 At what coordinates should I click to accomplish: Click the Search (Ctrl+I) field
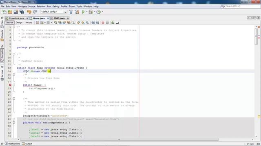tap(241, 6)
